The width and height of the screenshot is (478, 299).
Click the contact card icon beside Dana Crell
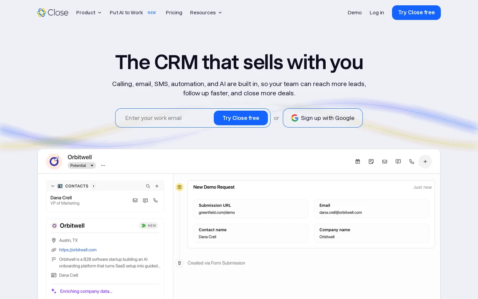[54, 275]
